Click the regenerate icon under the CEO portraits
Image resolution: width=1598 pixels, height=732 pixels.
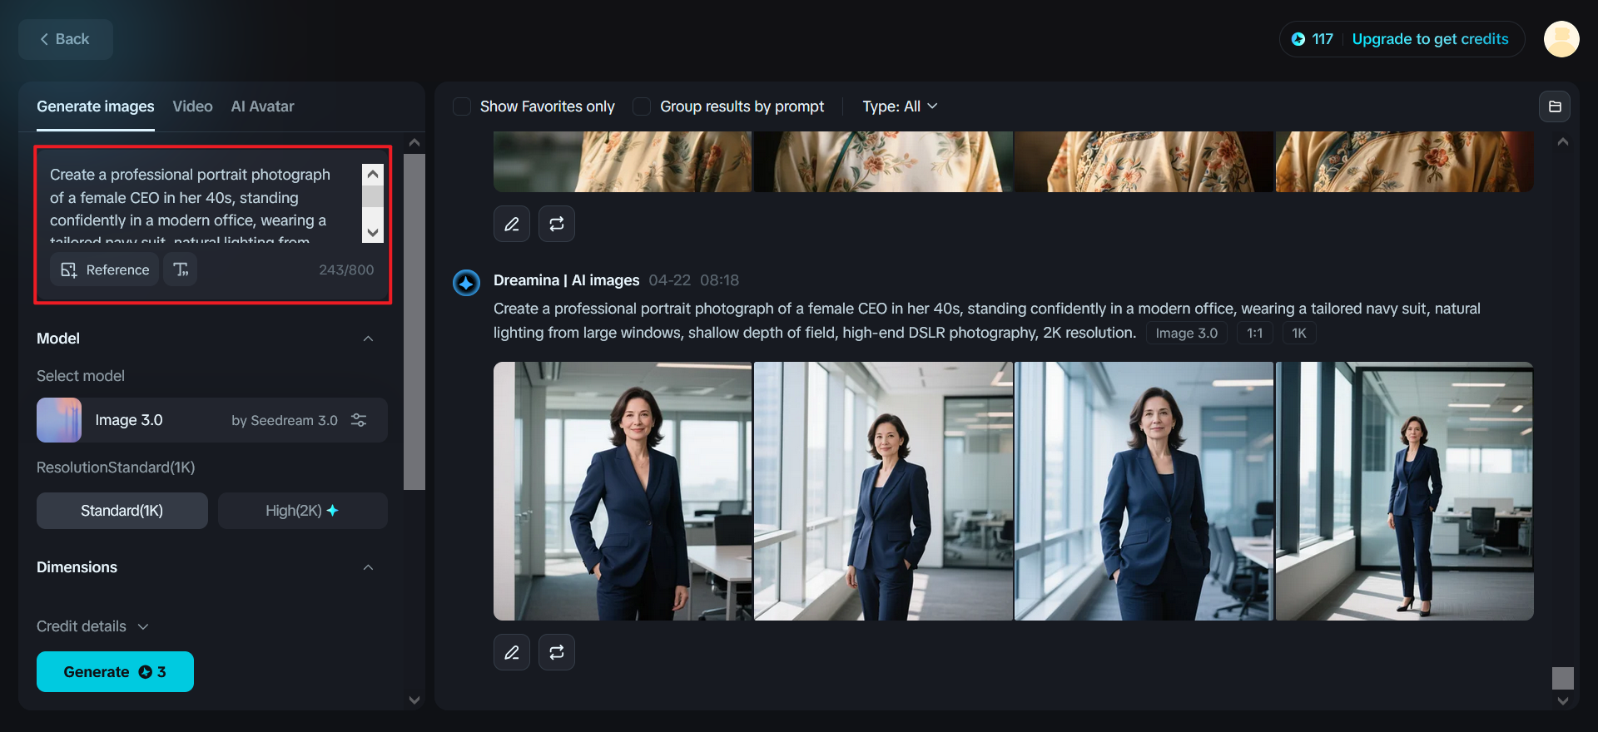557,652
